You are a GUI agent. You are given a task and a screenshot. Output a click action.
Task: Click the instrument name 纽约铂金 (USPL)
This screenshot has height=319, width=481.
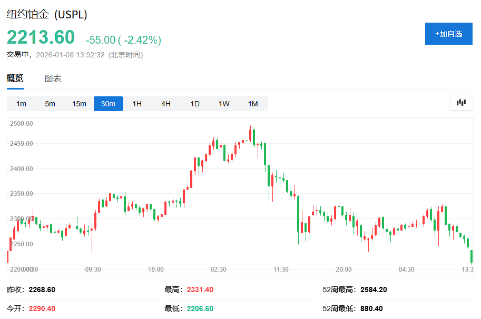47,15
